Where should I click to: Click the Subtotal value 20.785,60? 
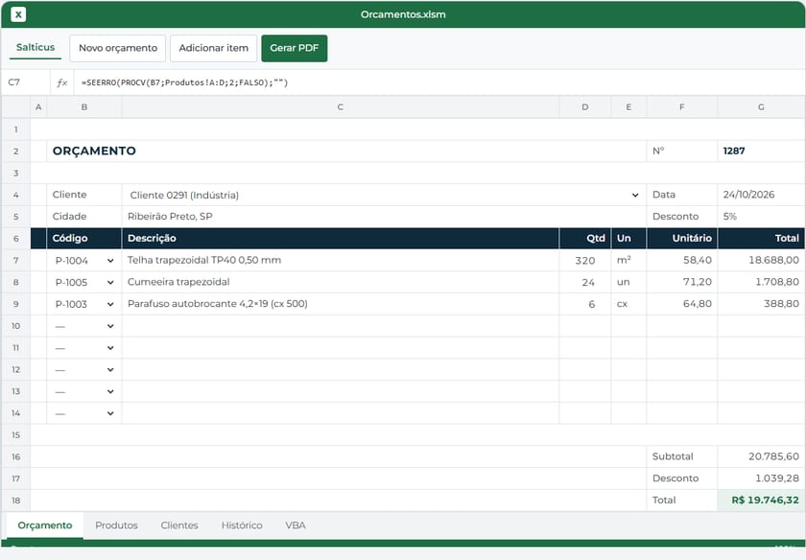[761, 456]
